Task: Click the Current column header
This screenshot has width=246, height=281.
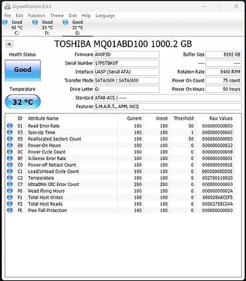Action: pos(134,118)
